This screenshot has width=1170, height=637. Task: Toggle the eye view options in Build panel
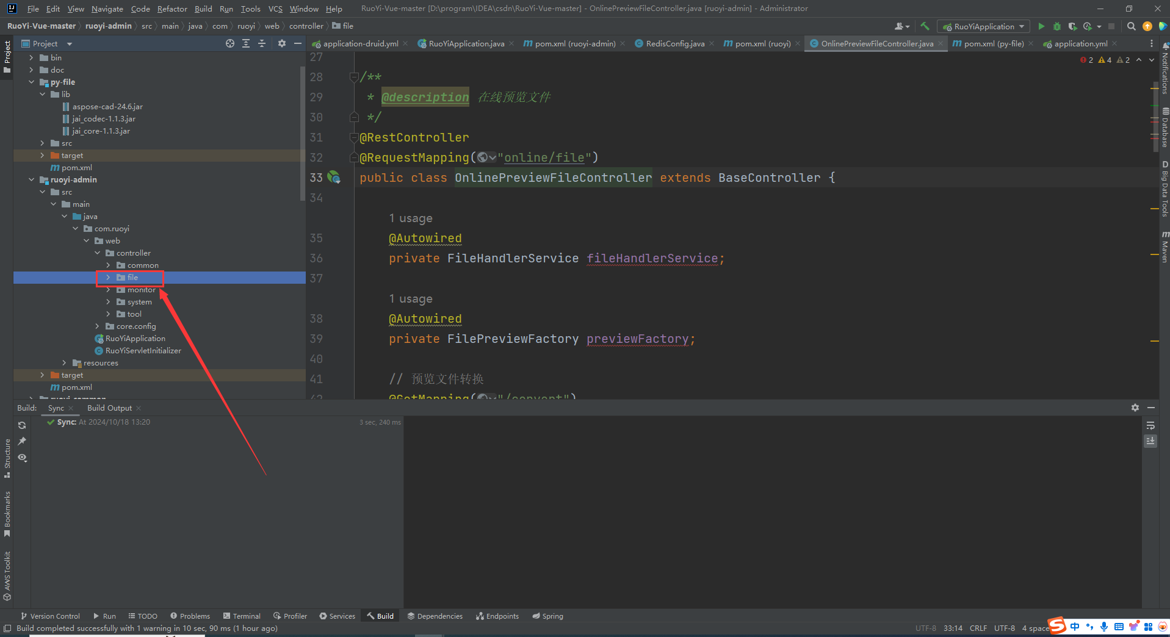click(22, 458)
